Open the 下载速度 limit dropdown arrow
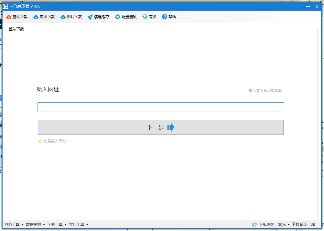 coord(289,225)
